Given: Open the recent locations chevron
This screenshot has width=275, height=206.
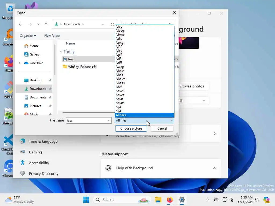Looking at the screenshot, I should click(x=38, y=24).
